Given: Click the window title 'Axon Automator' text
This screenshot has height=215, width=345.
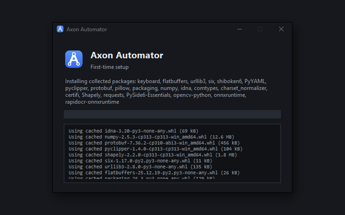Looking at the screenshot, I should (x=87, y=29).
